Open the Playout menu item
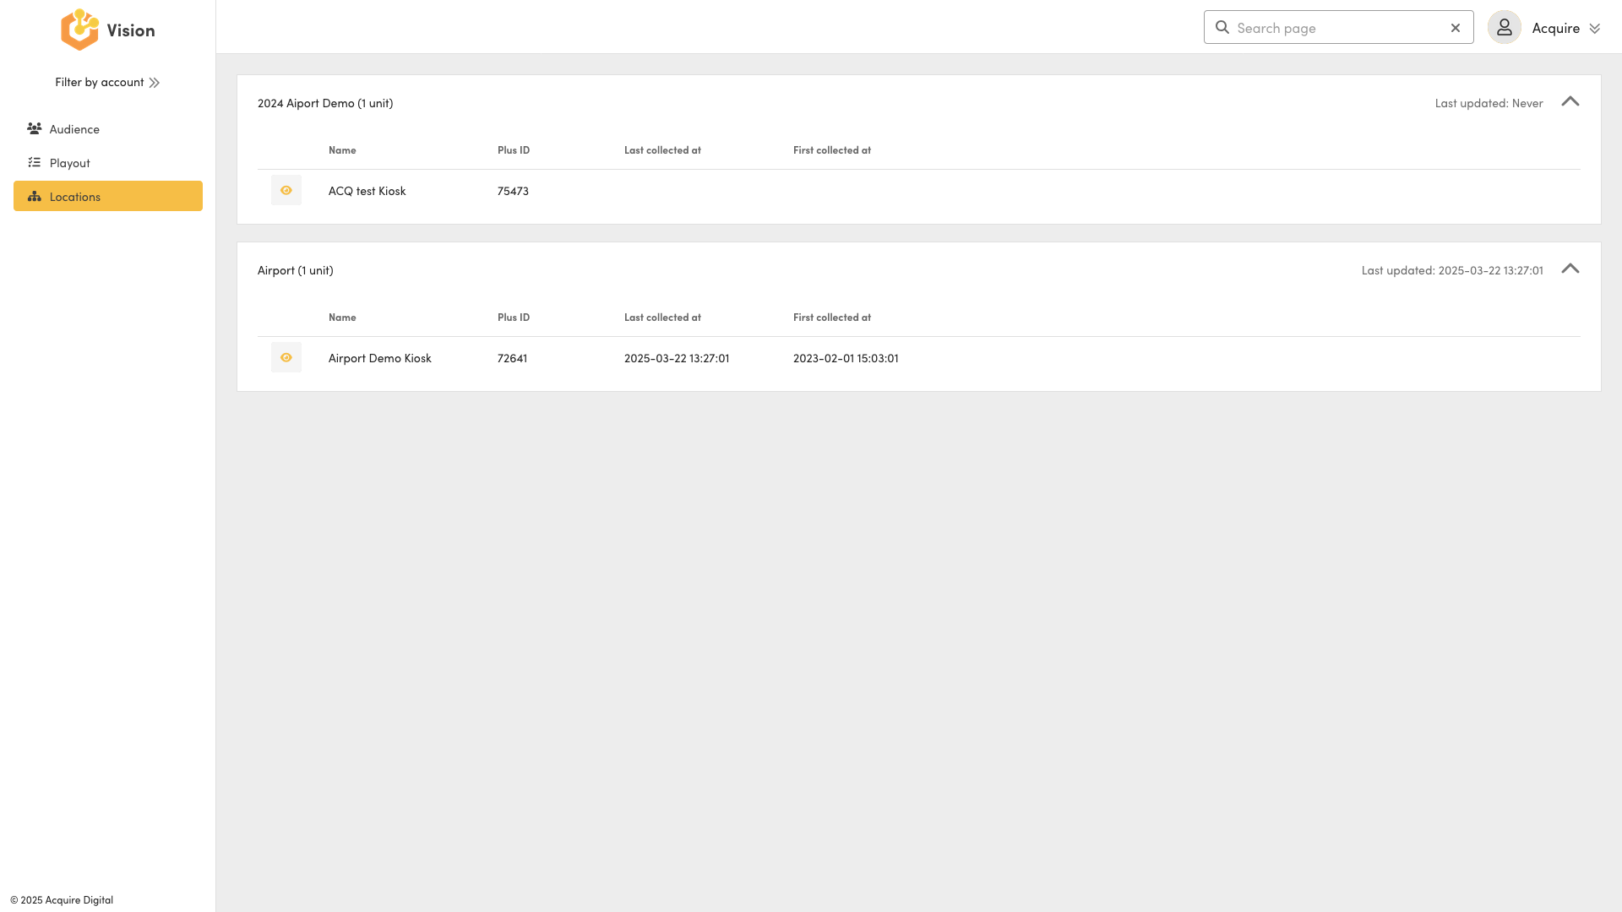The height and width of the screenshot is (912, 1622). click(108, 162)
